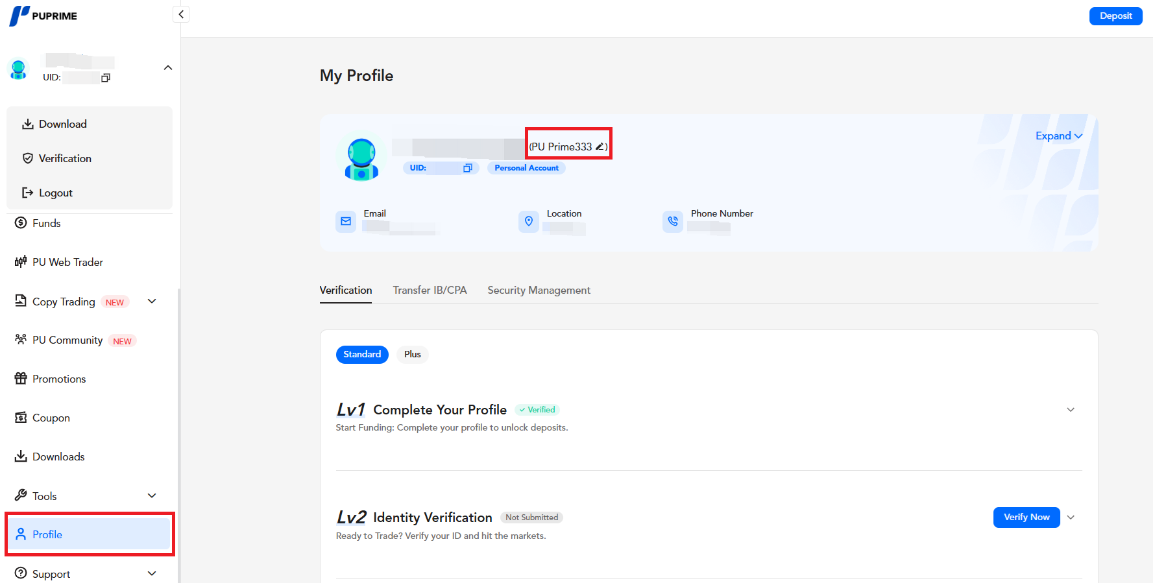This screenshot has height=583, width=1153.
Task: Open the Tools menu item
Action: pos(45,496)
